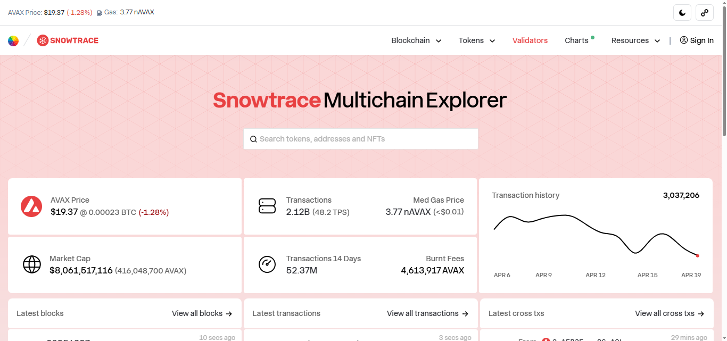
Task: Click the AVAX card price $19.37
Action: pos(64,212)
